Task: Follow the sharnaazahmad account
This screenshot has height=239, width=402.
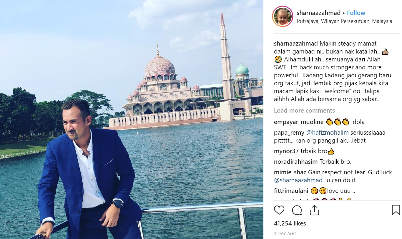Action: [x=356, y=13]
